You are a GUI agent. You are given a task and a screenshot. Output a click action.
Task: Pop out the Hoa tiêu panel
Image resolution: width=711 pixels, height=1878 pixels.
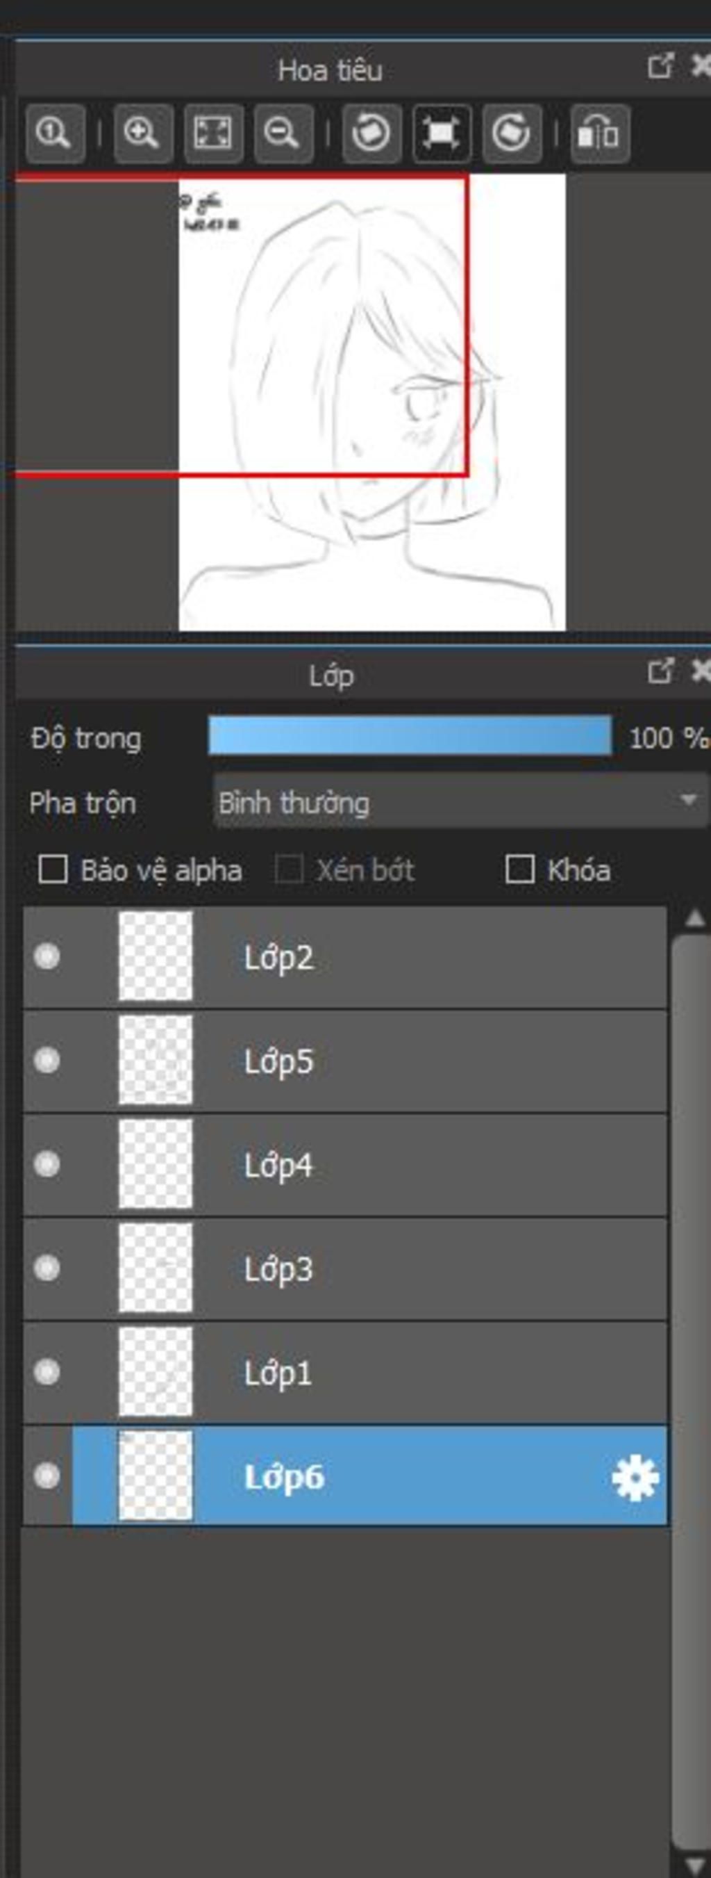[660, 65]
